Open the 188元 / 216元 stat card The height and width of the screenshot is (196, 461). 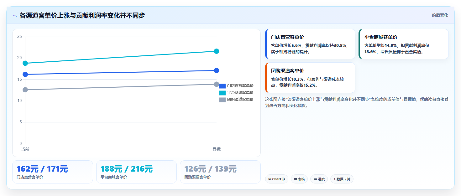click(x=137, y=172)
